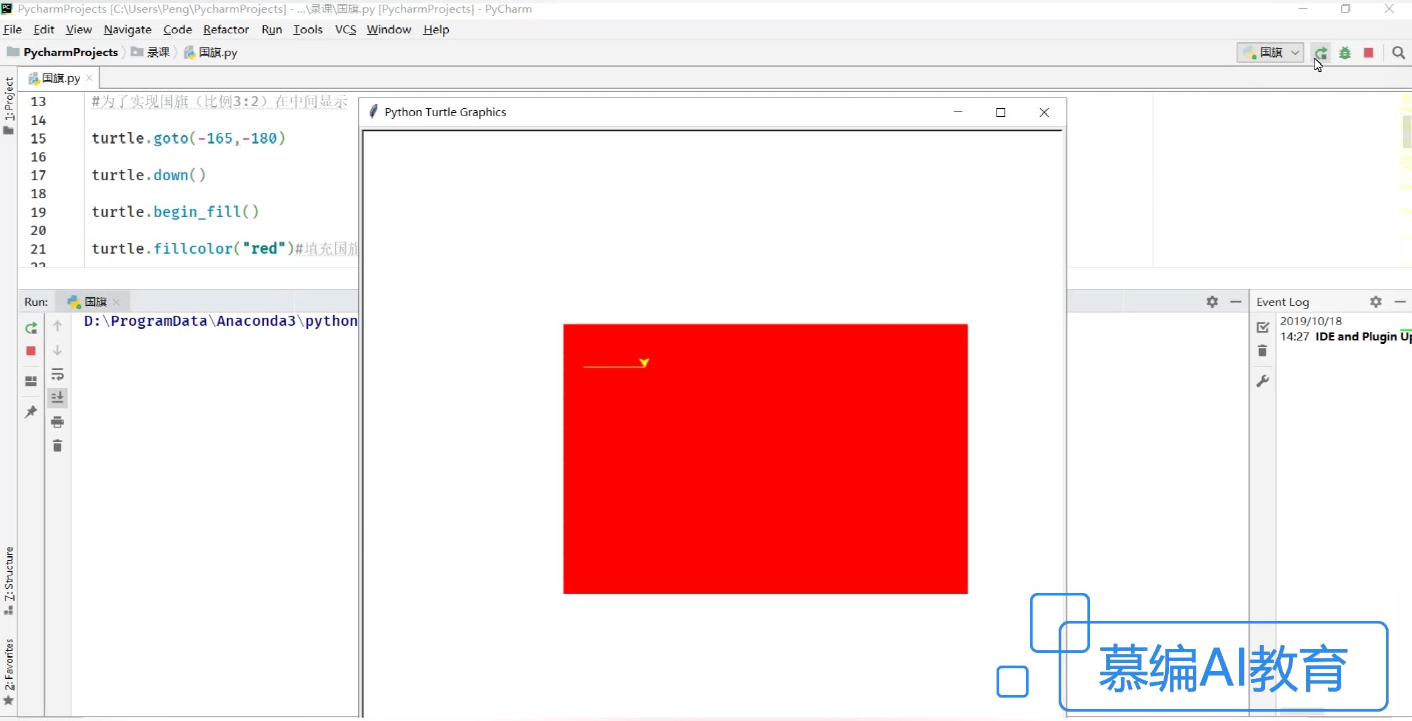Pin the Run tab with pin icon
This screenshot has width=1412, height=721.
point(31,412)
